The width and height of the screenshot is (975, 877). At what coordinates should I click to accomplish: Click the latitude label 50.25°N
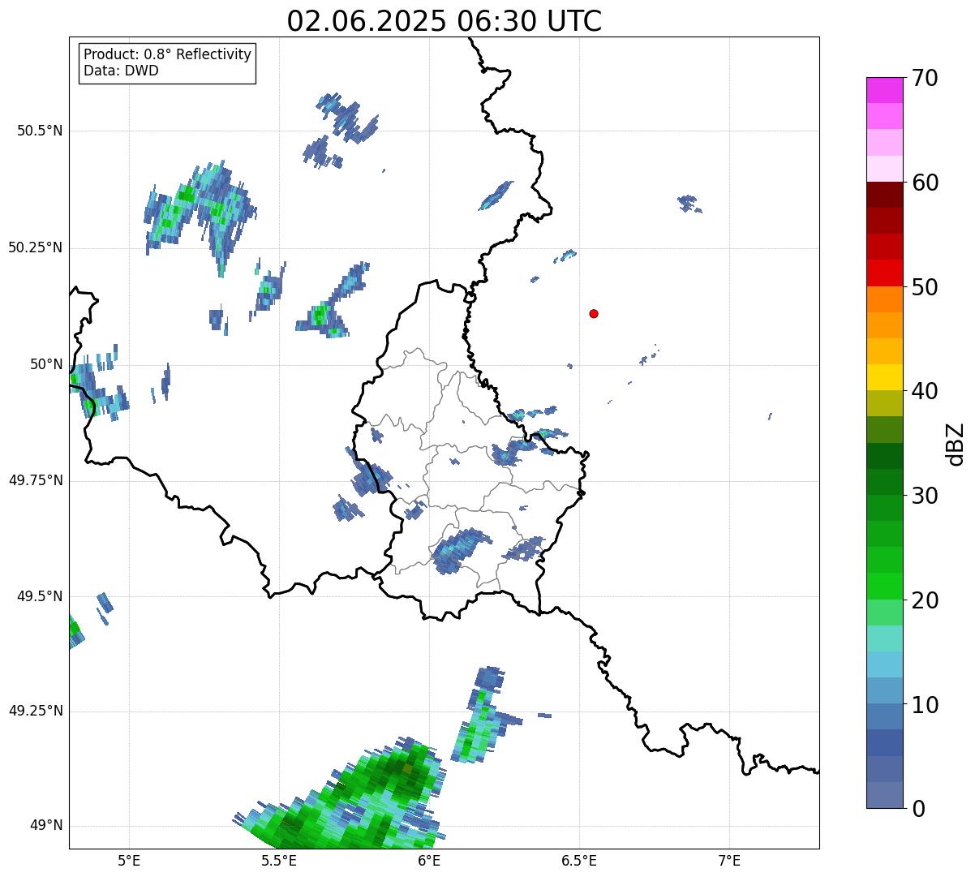click(x=35, y=247)
